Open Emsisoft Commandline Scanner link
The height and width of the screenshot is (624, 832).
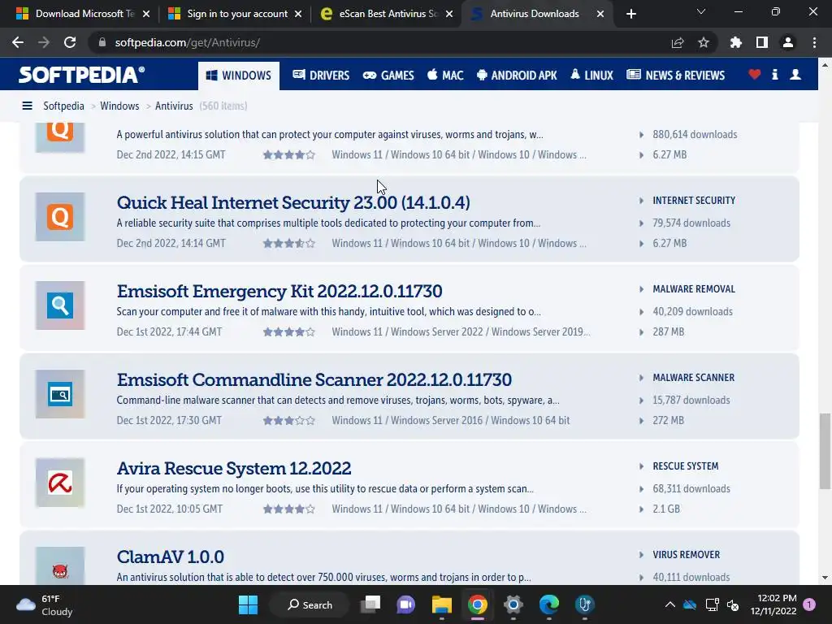[x=314, y=380]
